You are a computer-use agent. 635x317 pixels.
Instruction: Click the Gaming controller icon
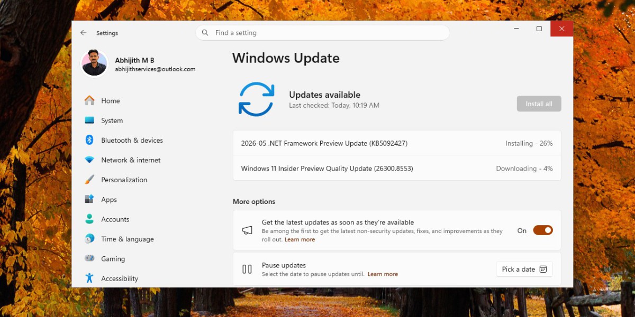89,258
